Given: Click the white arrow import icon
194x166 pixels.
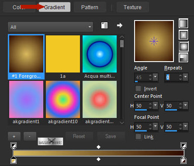Looking at the screenshot, I should (x=119, y=25).
